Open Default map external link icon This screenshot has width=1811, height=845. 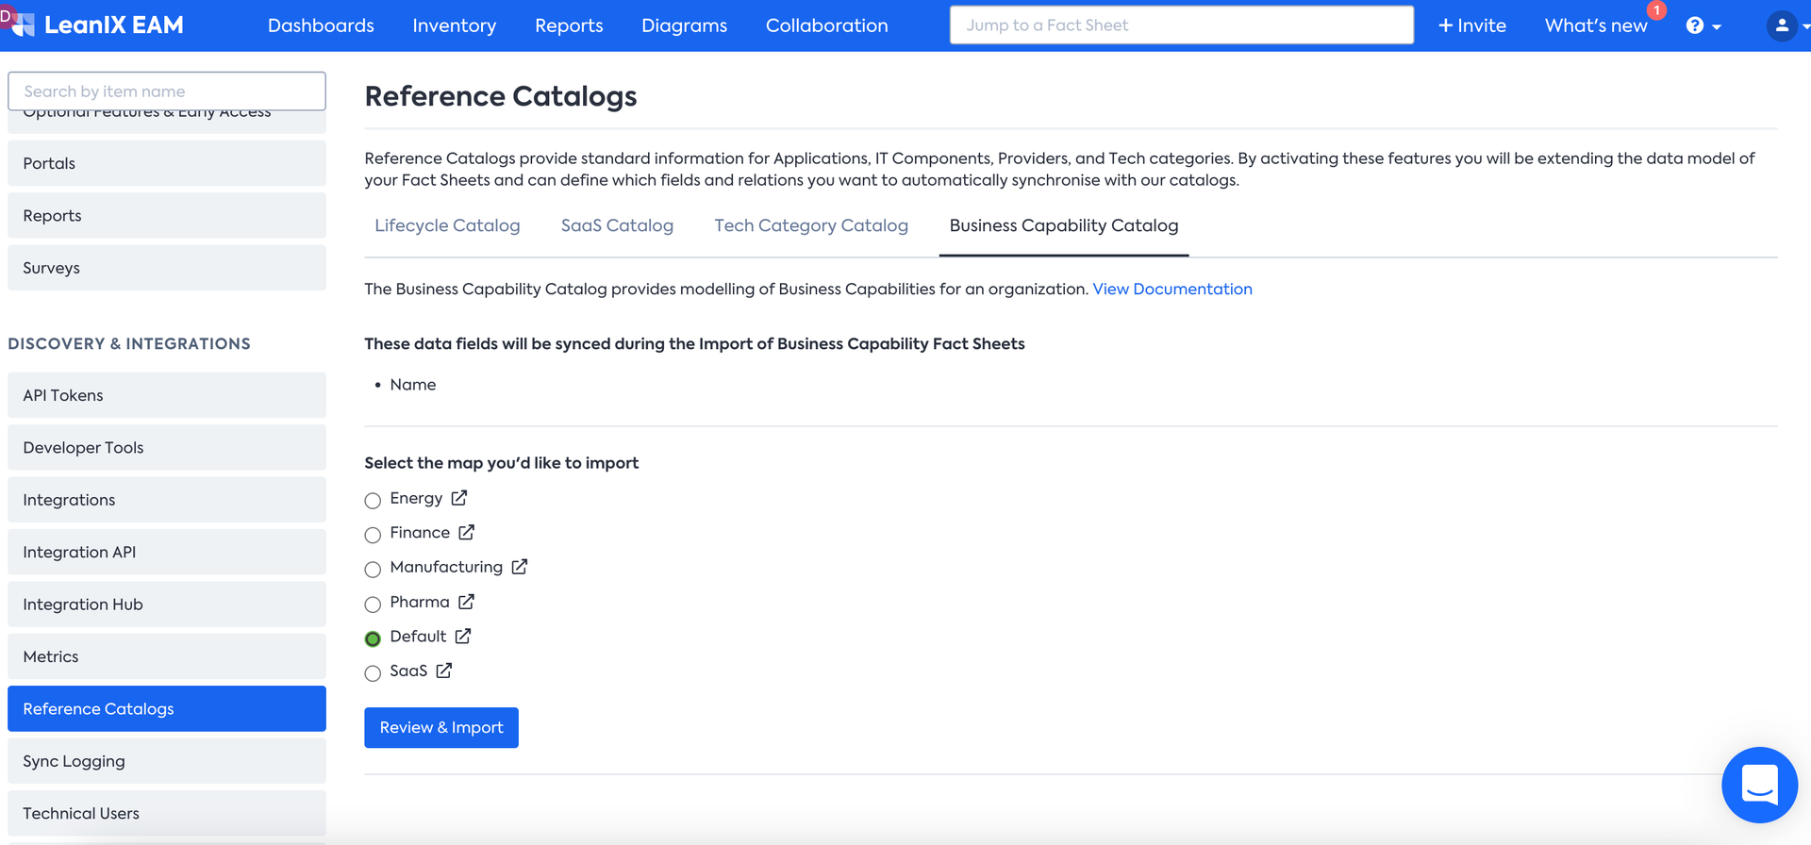[x=463, y=637]
